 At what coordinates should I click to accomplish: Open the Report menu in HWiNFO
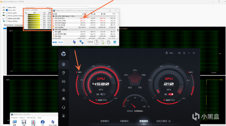coord(22,118)
